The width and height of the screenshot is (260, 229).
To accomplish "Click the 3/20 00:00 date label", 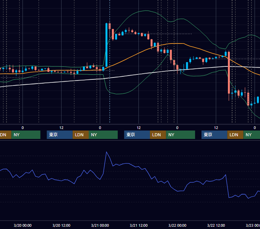I will pyautogui.click(x=23, y=225).
